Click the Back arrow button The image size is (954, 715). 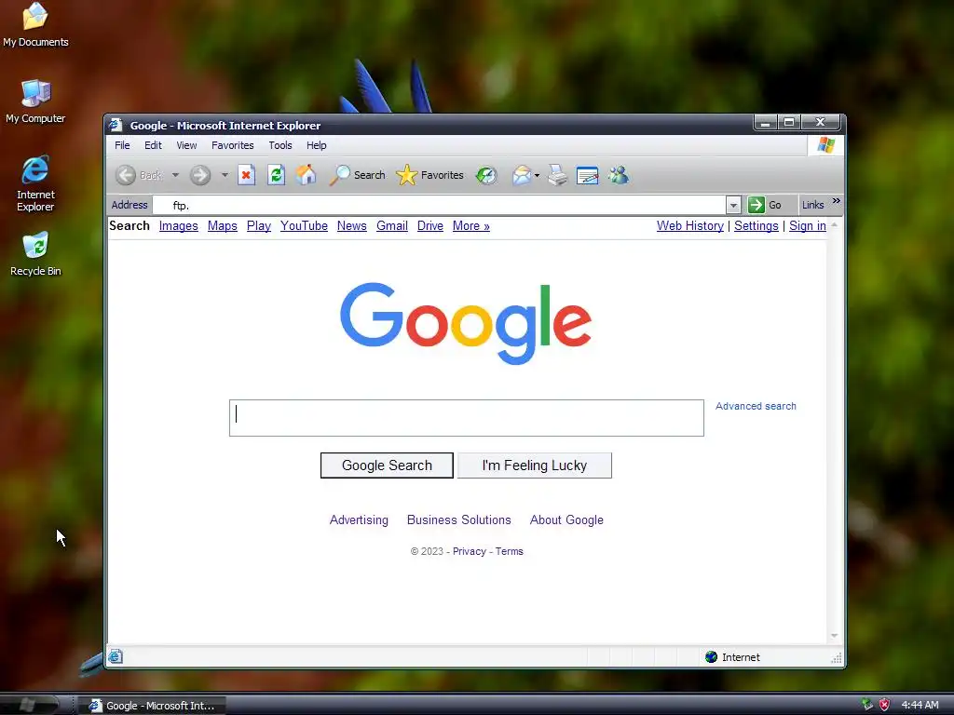[x=126, y=175]
